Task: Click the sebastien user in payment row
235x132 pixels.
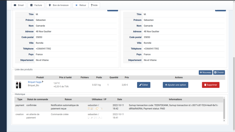Action: click(93, 105)
